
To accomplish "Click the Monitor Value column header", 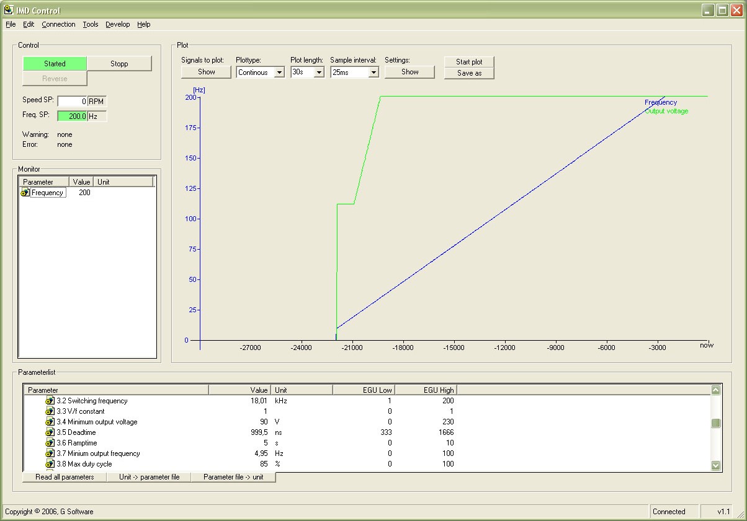I will (x=81, y=182).
